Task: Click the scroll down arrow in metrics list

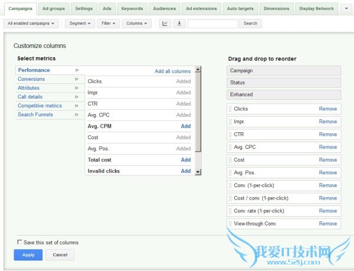Action: 198,172
